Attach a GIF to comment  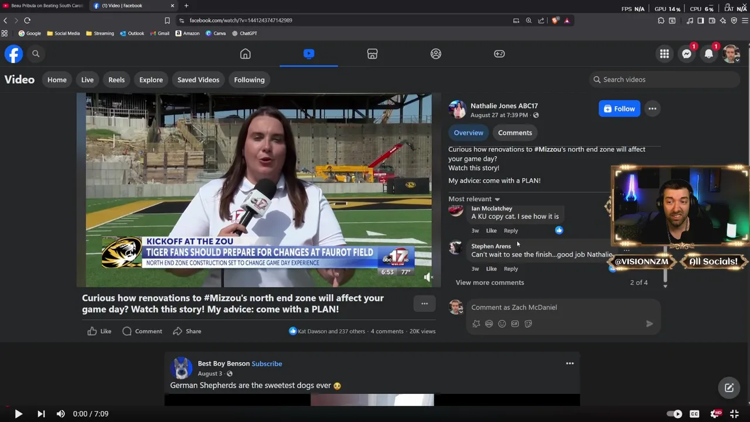coord(515,324)
